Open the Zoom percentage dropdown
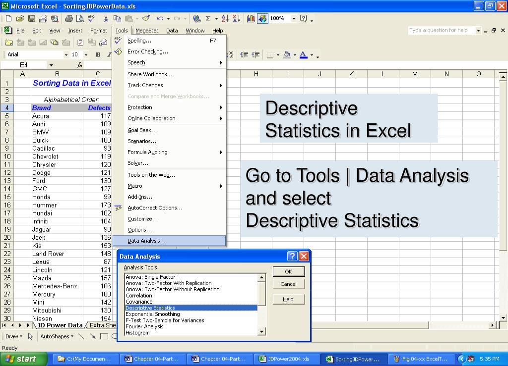 [x=294, y=18]
